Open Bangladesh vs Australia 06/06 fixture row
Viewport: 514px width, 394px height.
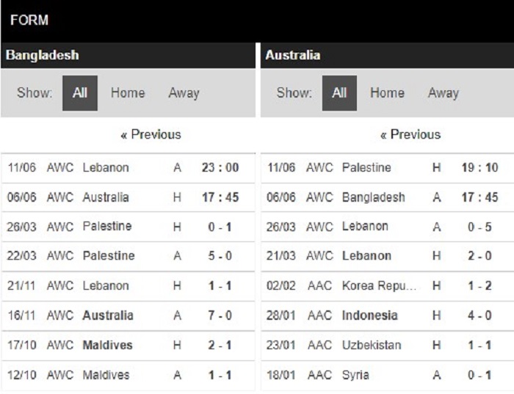pyautogui.click(x=128, y=197)
